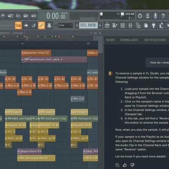Open the DEO..RROR pattern selector
The width and height of the screenshot is (169, 169).
pyautogui.click(x=88, y=25)
